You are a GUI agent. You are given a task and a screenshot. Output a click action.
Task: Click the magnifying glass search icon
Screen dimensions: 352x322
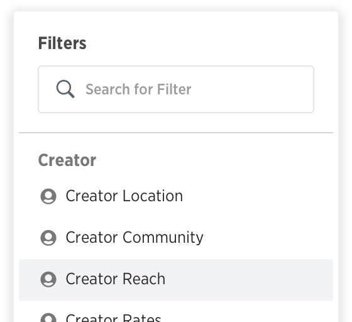click(x=65, y=89)
